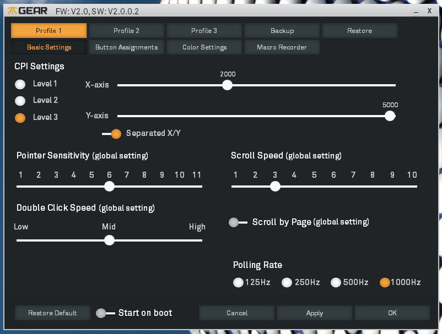Click the High label of Double Click Speed

[x=197, y=227]
